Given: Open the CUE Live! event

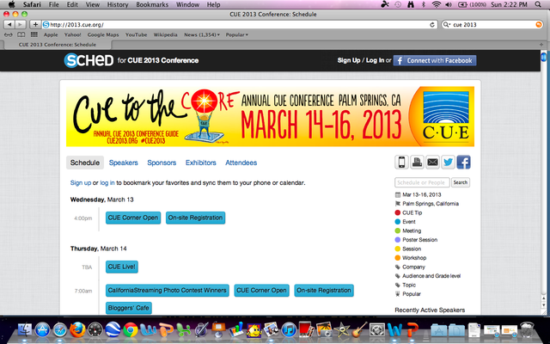Looking at the screenshot, I should pos(122,267).
